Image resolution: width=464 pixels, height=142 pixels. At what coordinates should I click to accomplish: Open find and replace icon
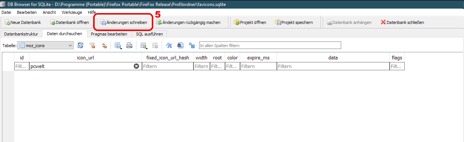(x=192, y=46)
